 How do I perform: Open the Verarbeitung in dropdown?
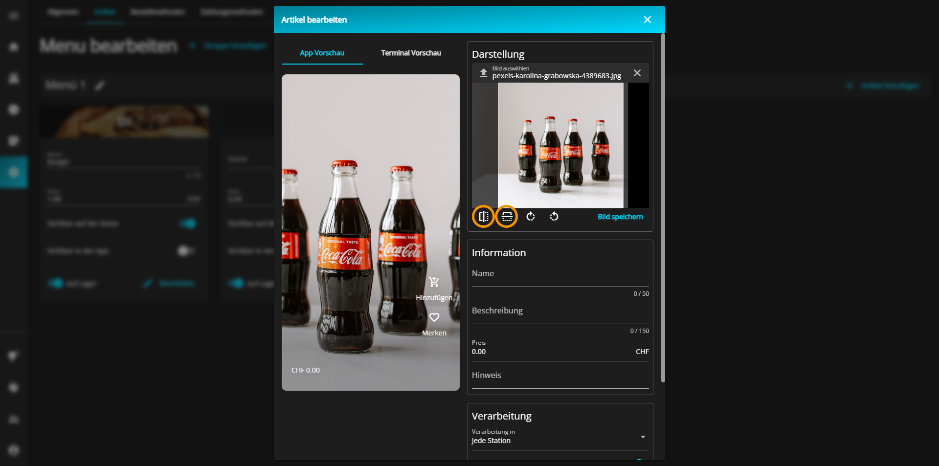[x=560, y=437]
